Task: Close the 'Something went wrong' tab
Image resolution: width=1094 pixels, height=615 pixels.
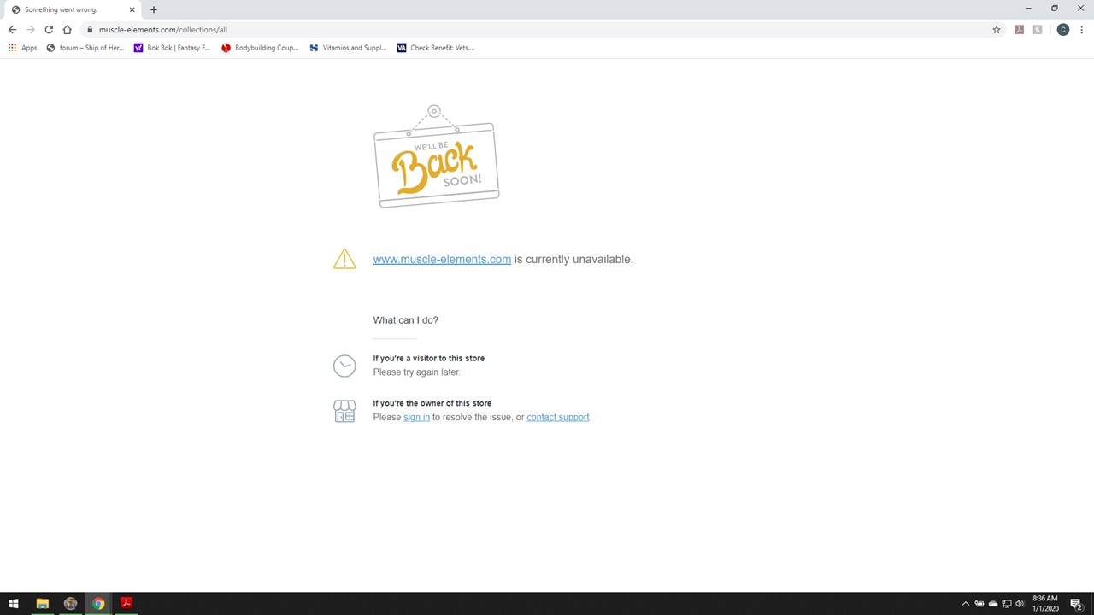Action: 132,9
